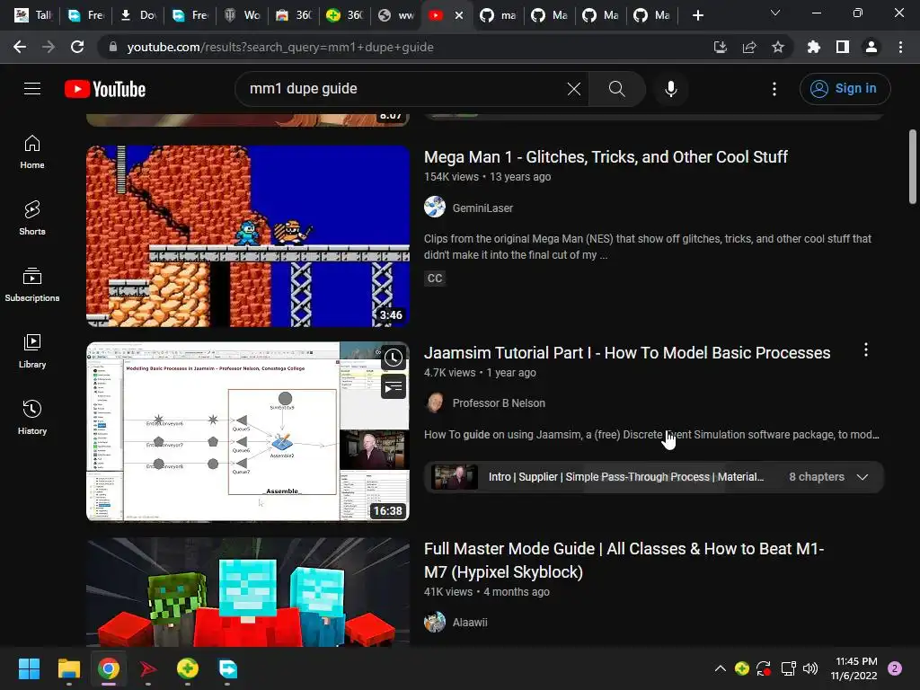Open clock and date 11:45 PM
This screenshot has height=690, width=920.
pos(855,668)
